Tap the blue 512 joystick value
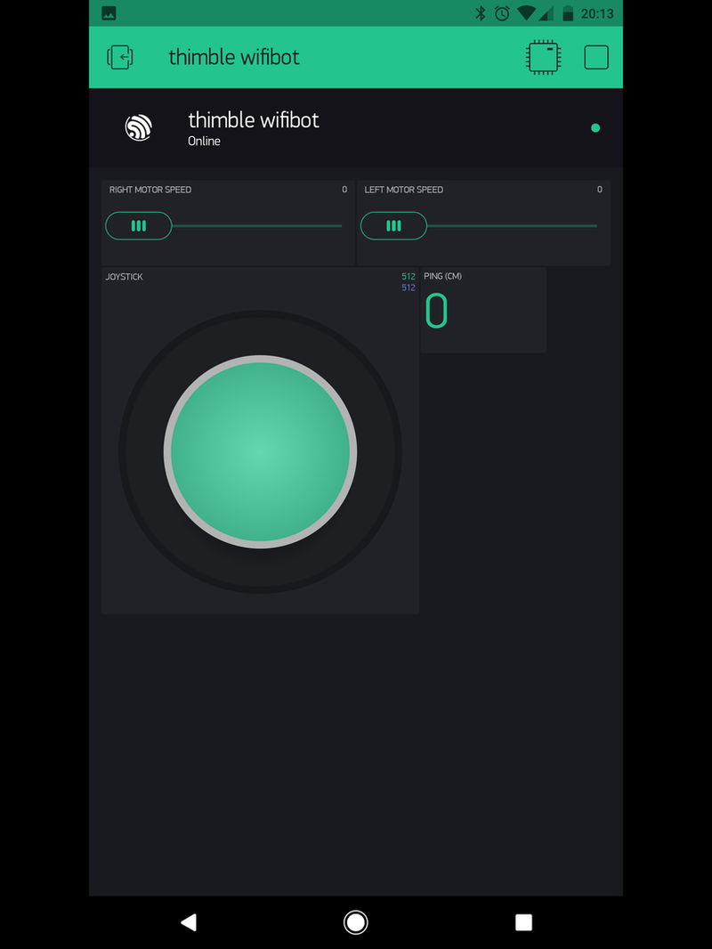Viewport: 712px width, 949px height. coord(409,288)
